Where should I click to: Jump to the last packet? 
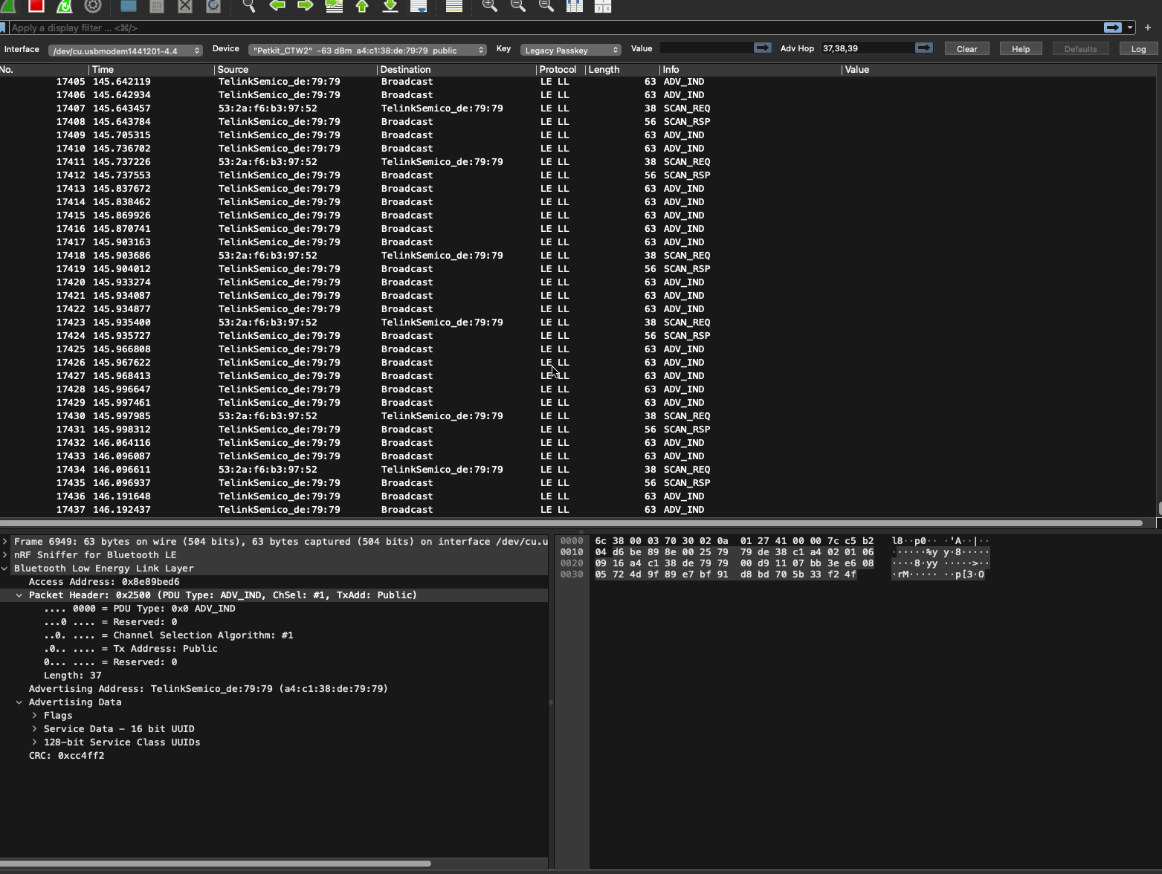390,6
